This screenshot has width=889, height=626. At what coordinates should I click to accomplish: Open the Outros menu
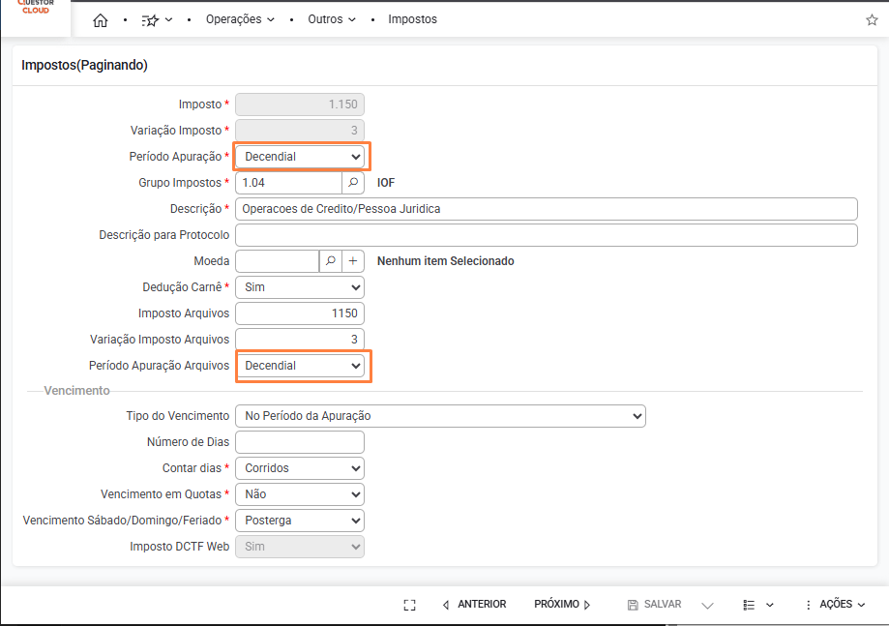332,19
